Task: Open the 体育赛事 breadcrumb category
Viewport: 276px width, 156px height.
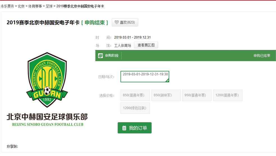Action: [x=35, y=6]
